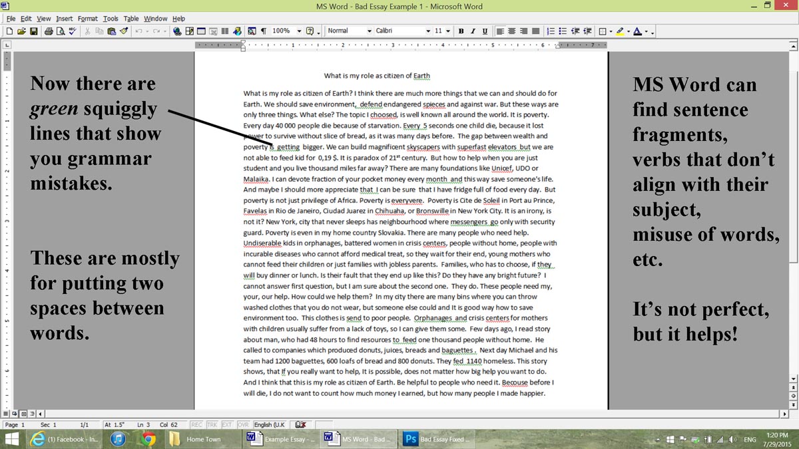Open Document Map icon
This screenshot has width=799, height=449.
pos(252,31)
